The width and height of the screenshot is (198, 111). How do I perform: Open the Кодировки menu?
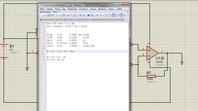click(x=72, y=9)
